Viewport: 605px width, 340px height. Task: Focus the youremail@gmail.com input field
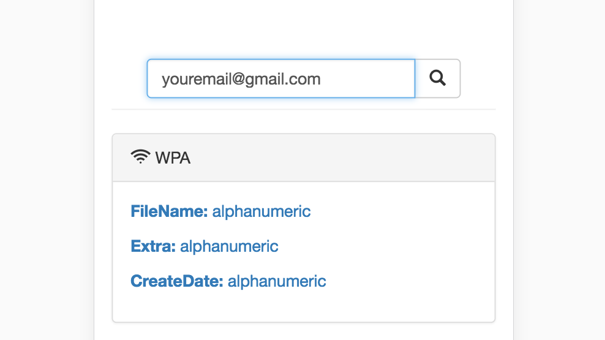point(281,78)
